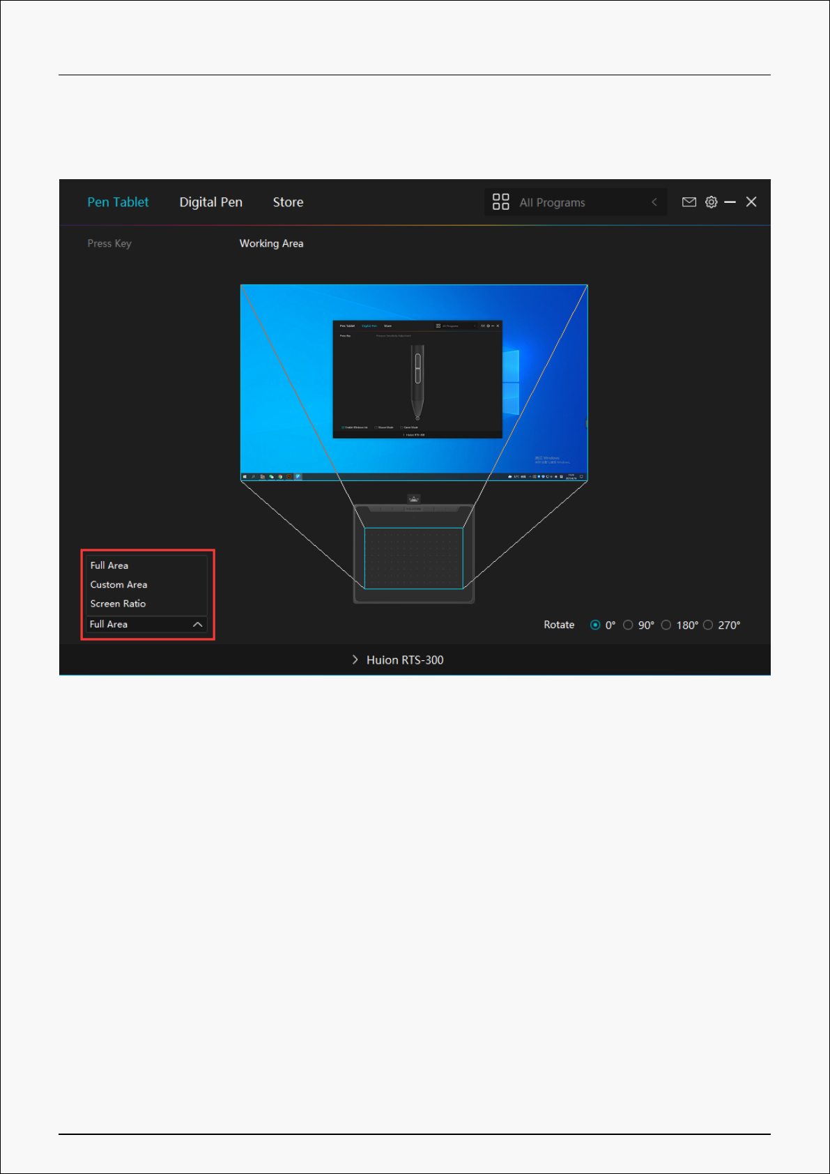Open the Store tab

pyautogui.click(x=288, y=202)
